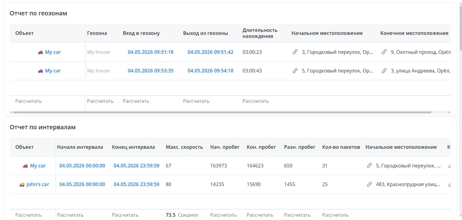This screenshot has height=220, width=462.
Task: Open My car link in geozone row exited 09:51:42
Action: pyautogui.click(x=53, y=52)
